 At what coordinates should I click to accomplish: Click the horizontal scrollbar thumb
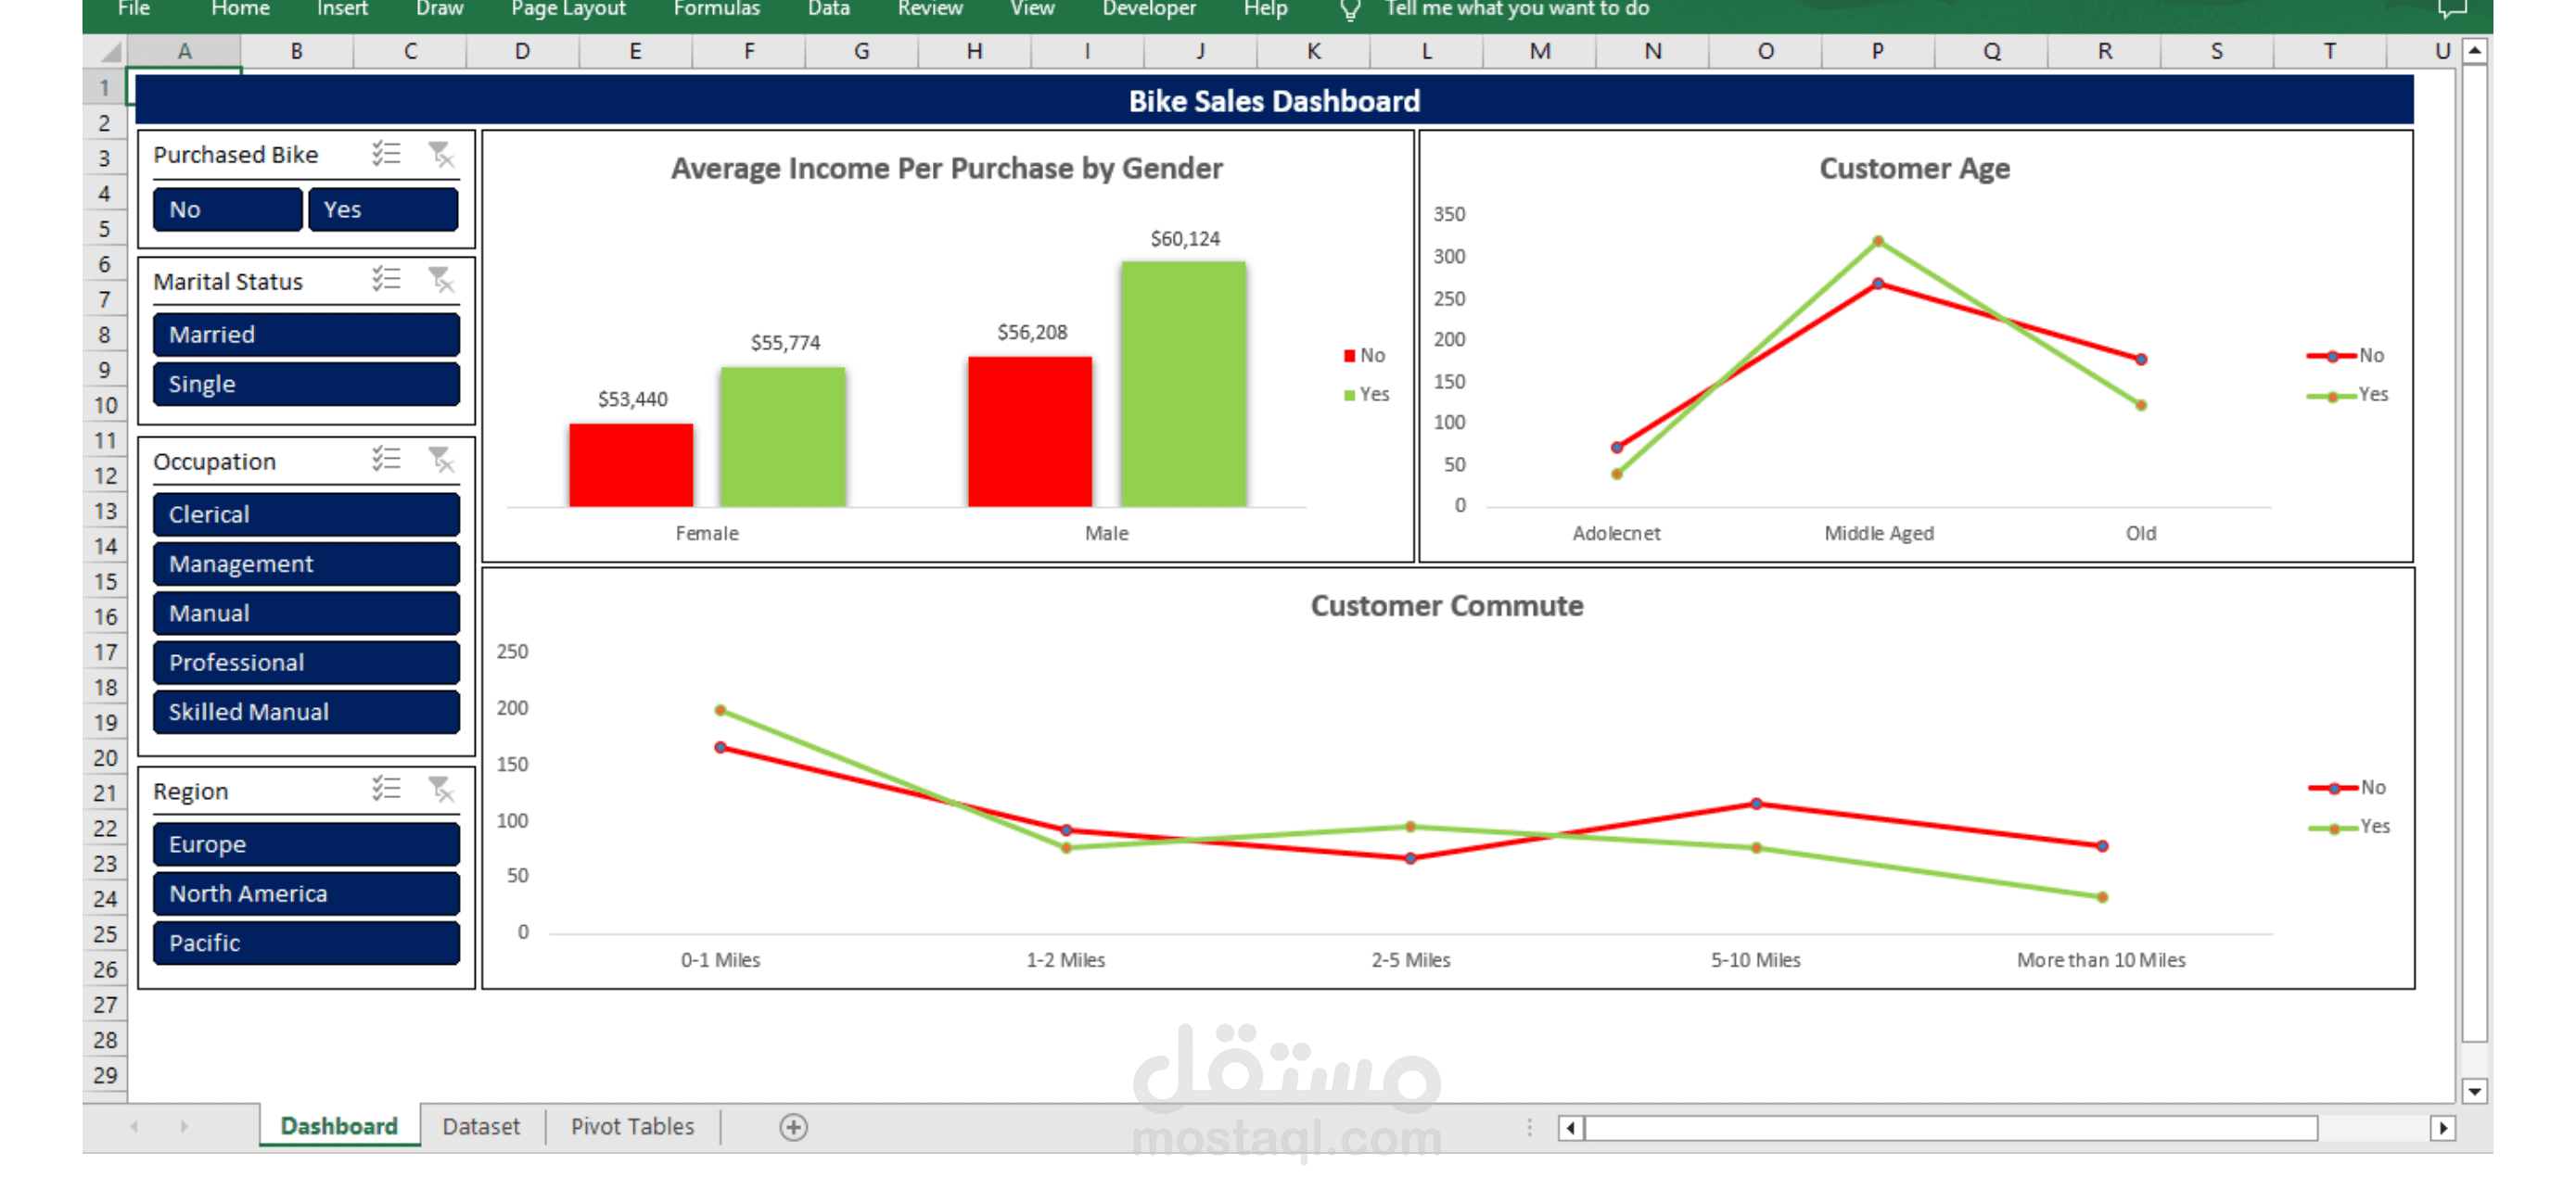click(x=1951, y=1128)
